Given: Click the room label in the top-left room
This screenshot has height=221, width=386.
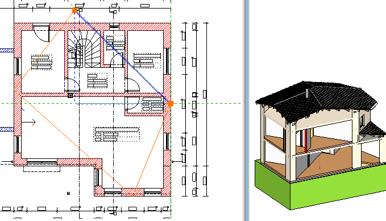Looking at the screenshot, I should [41, 62].
